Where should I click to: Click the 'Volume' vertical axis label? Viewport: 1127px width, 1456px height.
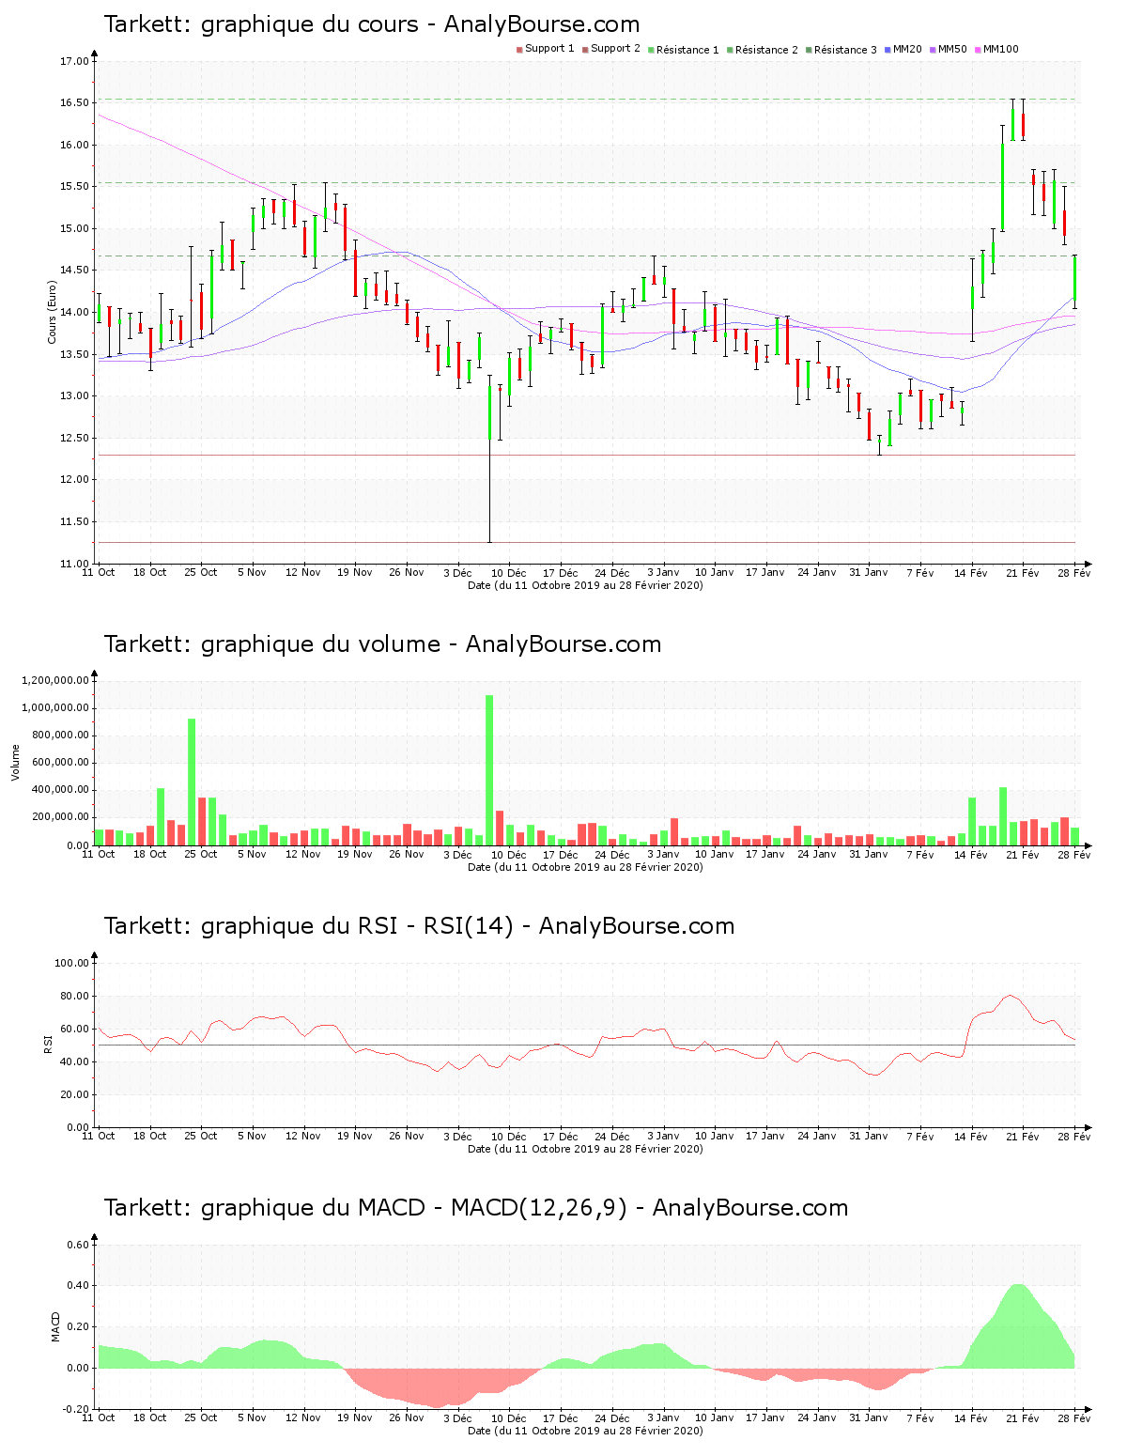(15, 762)
